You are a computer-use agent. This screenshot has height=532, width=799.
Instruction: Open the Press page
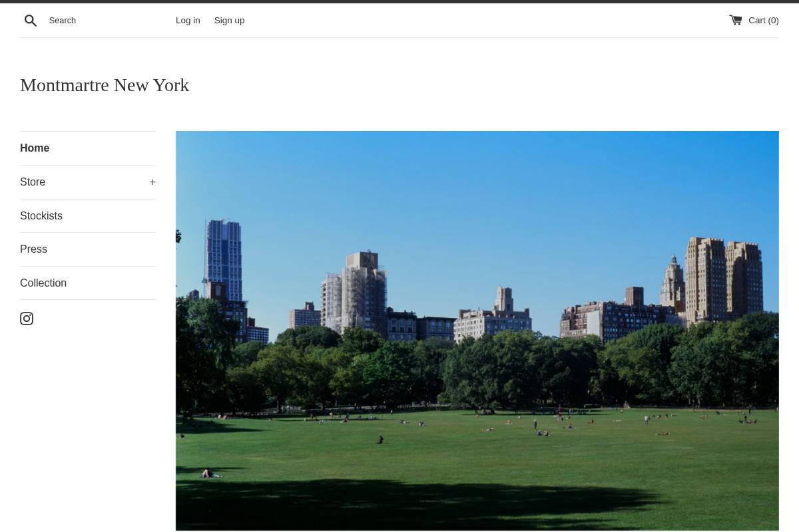click(33, 249)
